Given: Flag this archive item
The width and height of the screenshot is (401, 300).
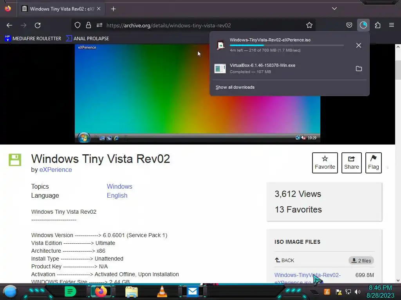Looking at the screenshot, I should (373, 163).
